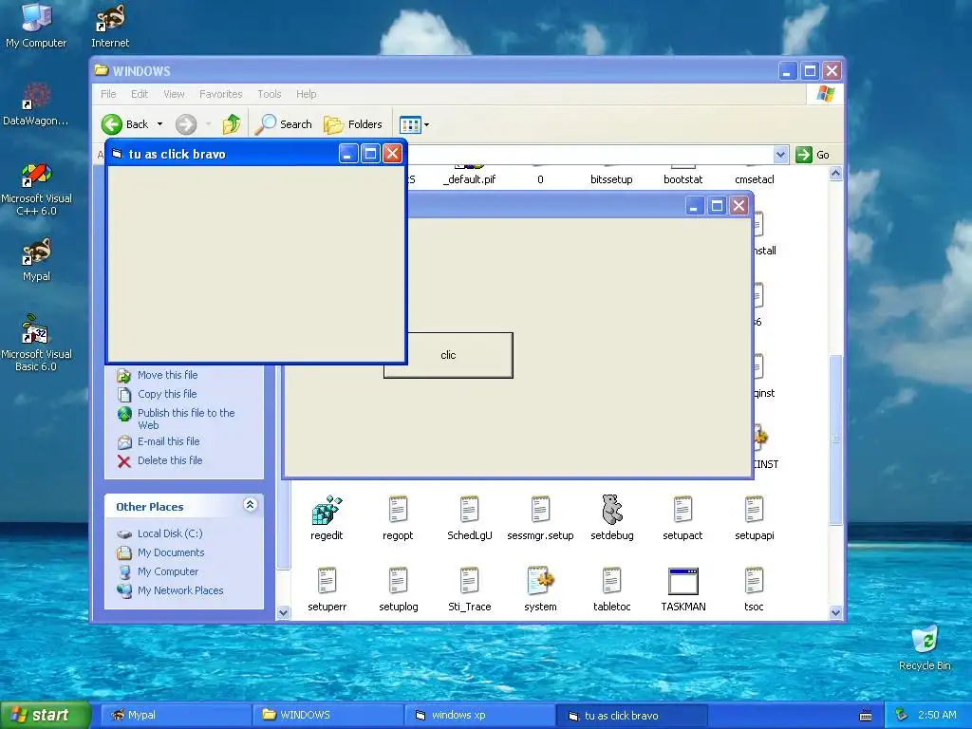Open Back button history dropdown arrow

point(159,124)
